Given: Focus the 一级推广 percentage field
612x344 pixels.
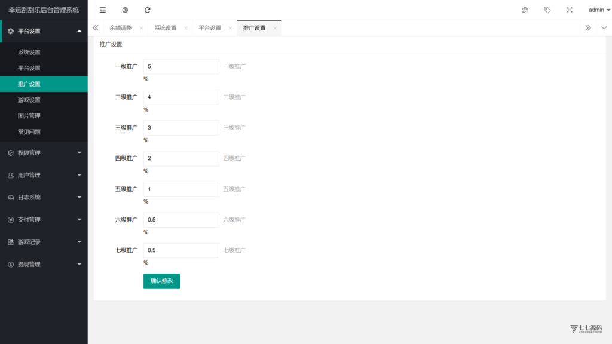Looking at the screenshot, I should point(181,66).
